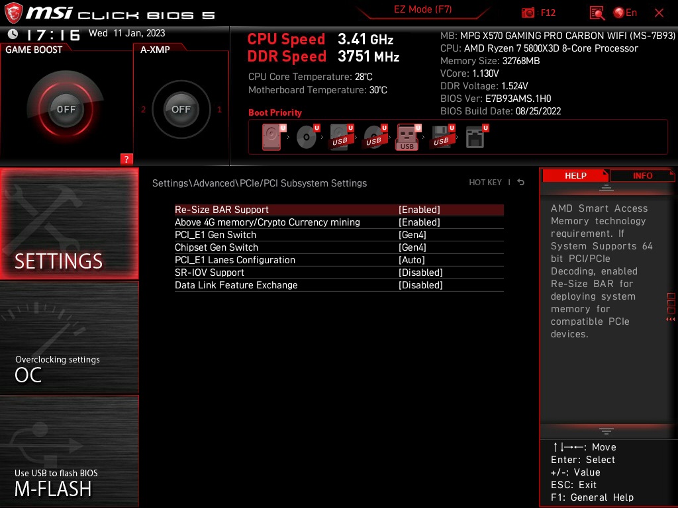678x508 pixels.
Task: Click the MSI dragon shield logo
Action: tap(13, 13)
